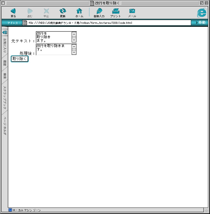210x214 pixels.
Task: Click the 元テキスト： label
Action: click(23, 41)
